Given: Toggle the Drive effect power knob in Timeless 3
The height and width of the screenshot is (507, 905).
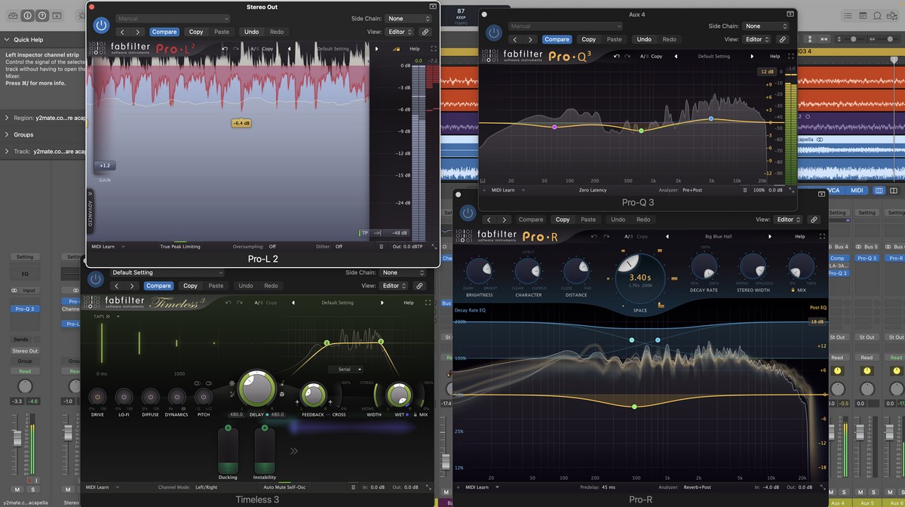Looking at the screenshot, I should 97,397.
